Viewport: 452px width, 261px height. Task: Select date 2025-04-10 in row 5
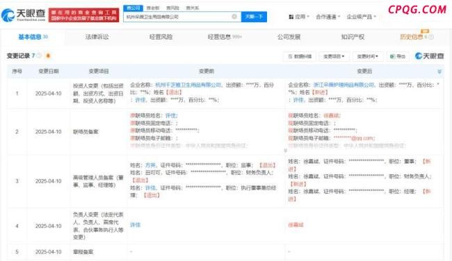coord(49,252)
